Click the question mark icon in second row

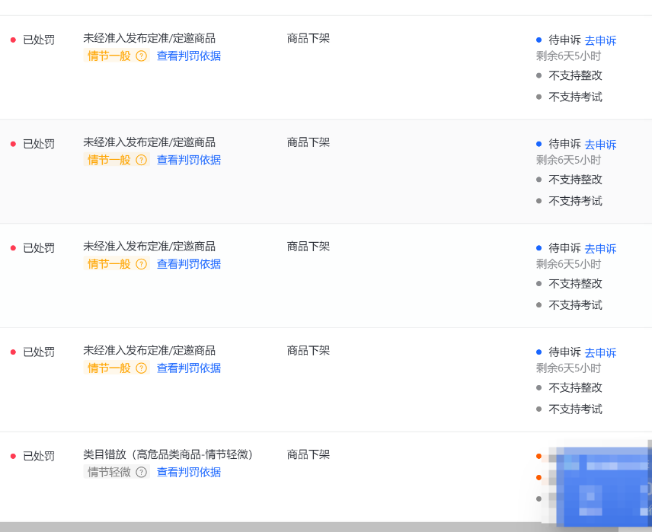click(x=141, y=161)
